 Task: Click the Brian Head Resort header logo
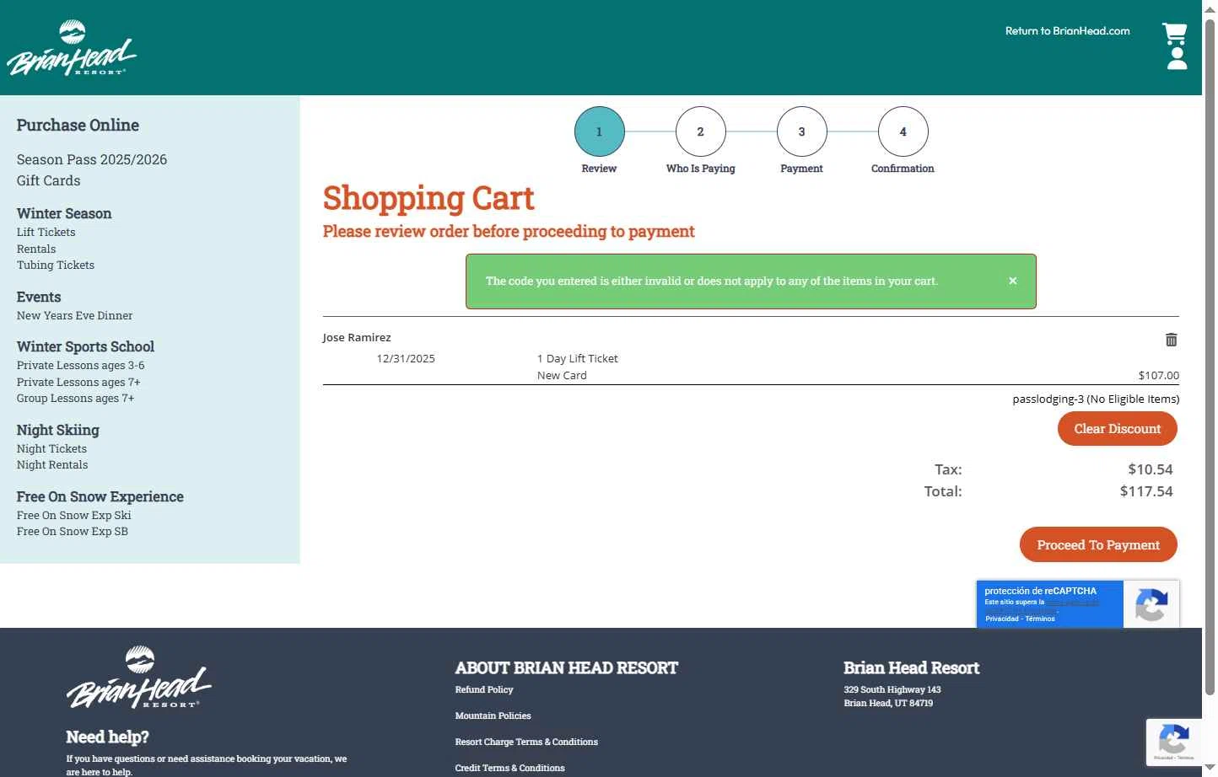(x=72, y=48)
